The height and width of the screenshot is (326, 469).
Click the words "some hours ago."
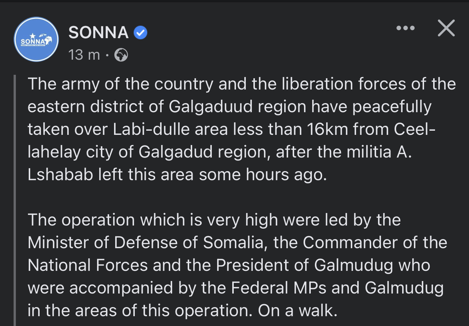[x=262, y=175]
